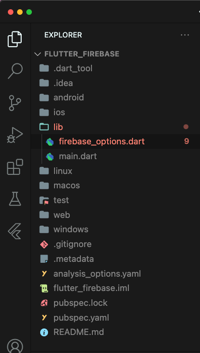Open analysis_options.yaml file
Image resolution: width=200 pixels, height=353 pixels.
click(x=115, y=274)
